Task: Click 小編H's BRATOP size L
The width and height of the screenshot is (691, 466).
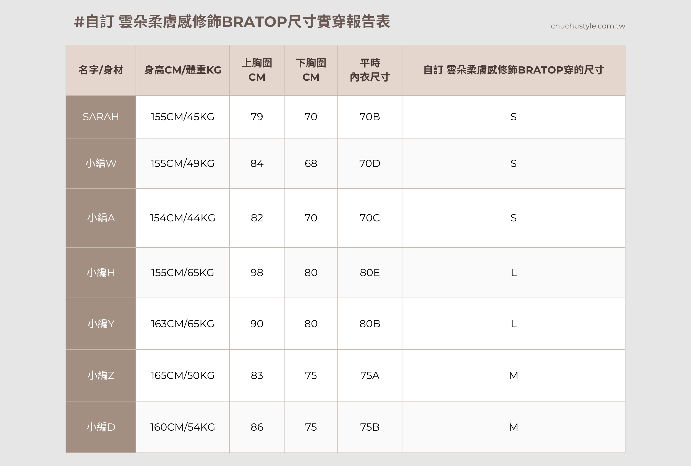Action: pyautogui.click(x=514, y=273)
